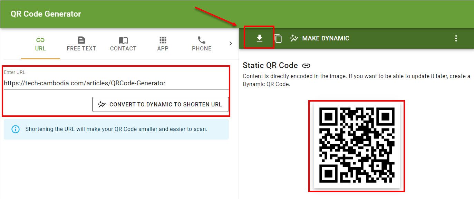Select the Phone tab
This screenshot has width=474, height=199.
coord(202,44)
